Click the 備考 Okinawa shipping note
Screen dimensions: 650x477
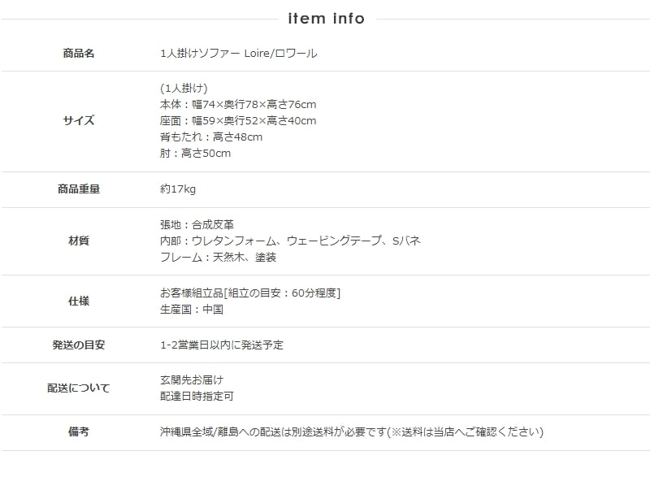pos(352,432)
